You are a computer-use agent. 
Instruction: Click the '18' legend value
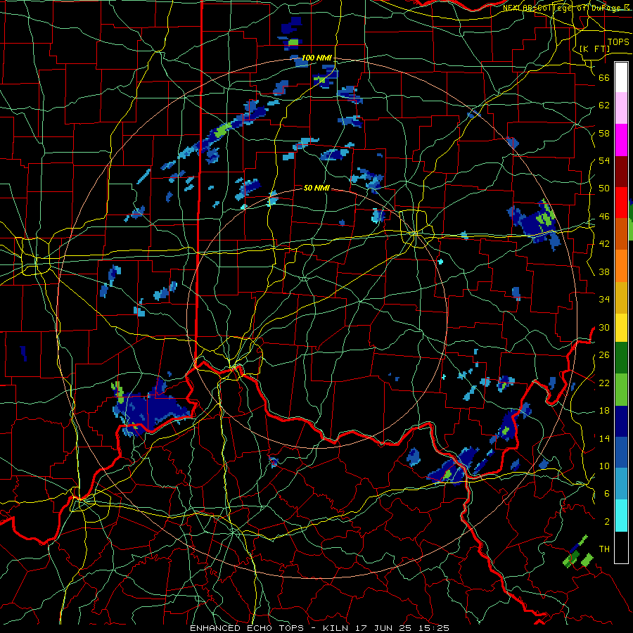coord(604,411)
